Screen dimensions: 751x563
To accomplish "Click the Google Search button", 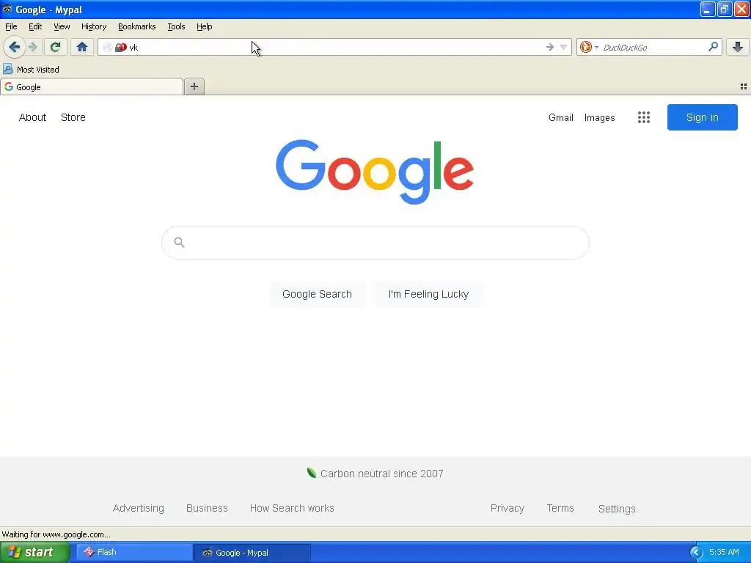I will coord(317,294).
